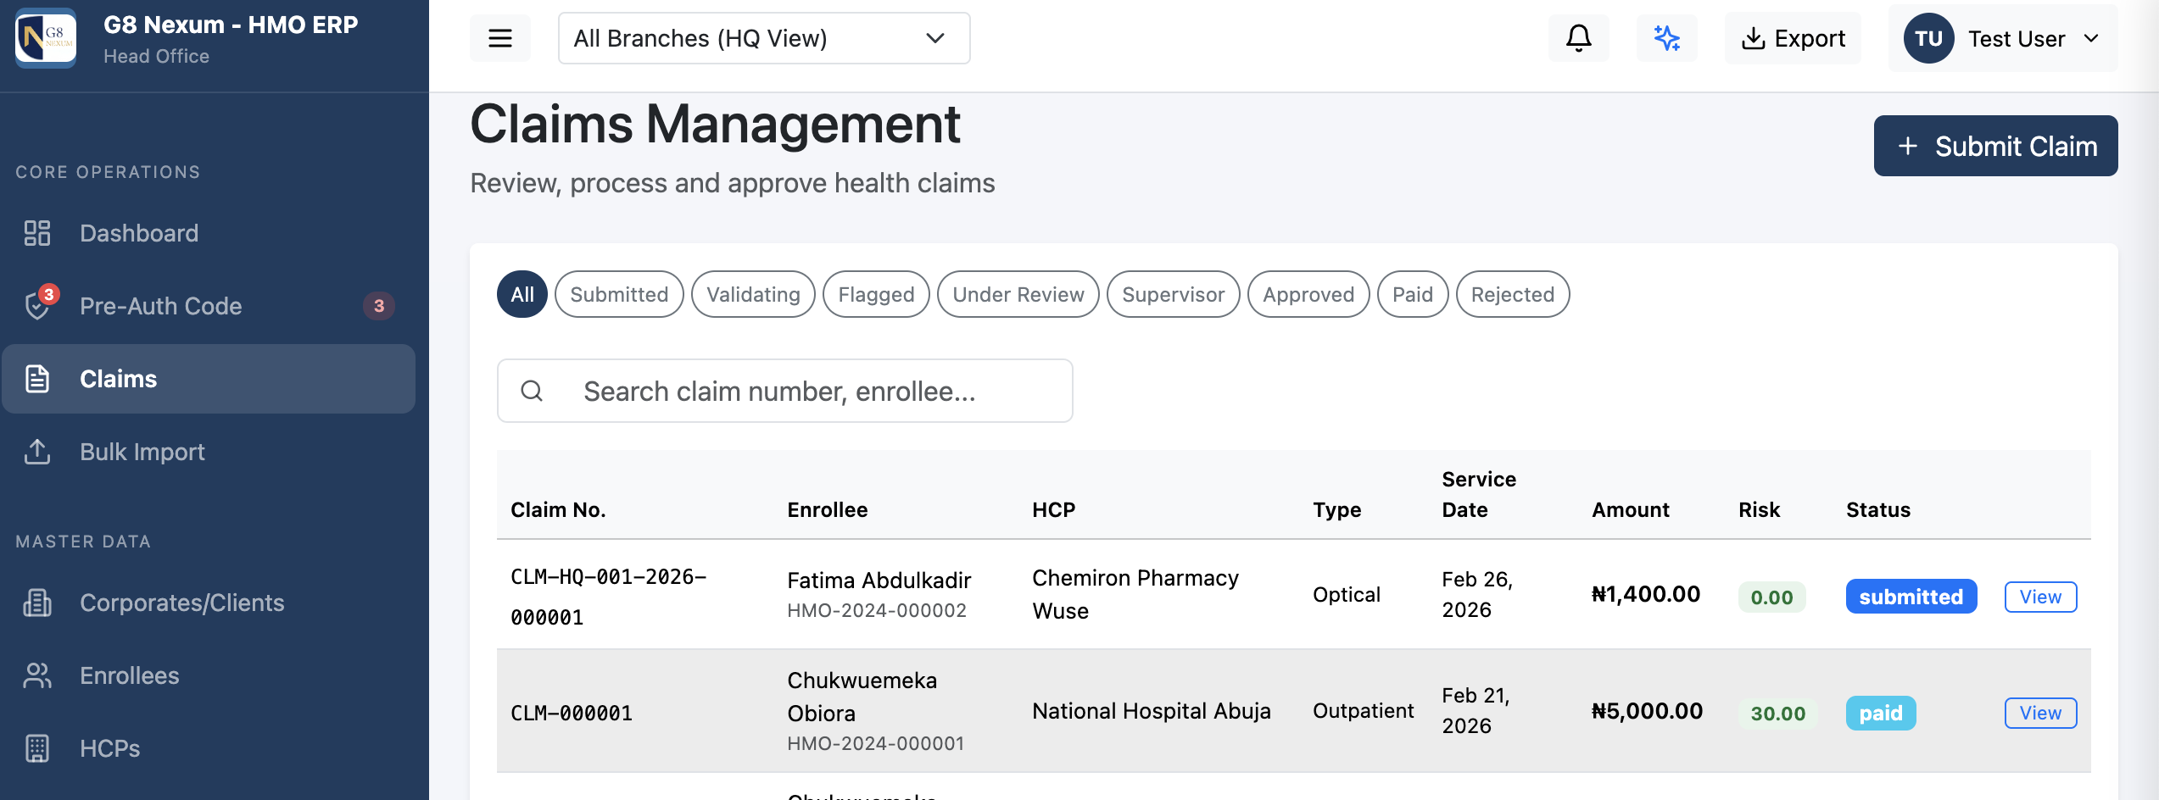Open the notifications bell

pyautogui.click(x=1579, y=38)
